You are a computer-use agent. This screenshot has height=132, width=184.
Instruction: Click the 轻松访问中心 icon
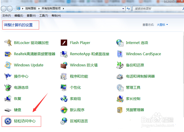[x=8, y=121]
